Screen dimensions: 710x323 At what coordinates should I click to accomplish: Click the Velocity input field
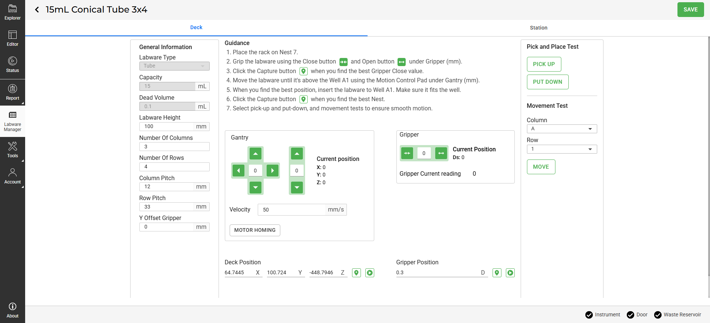pos(292,210)
